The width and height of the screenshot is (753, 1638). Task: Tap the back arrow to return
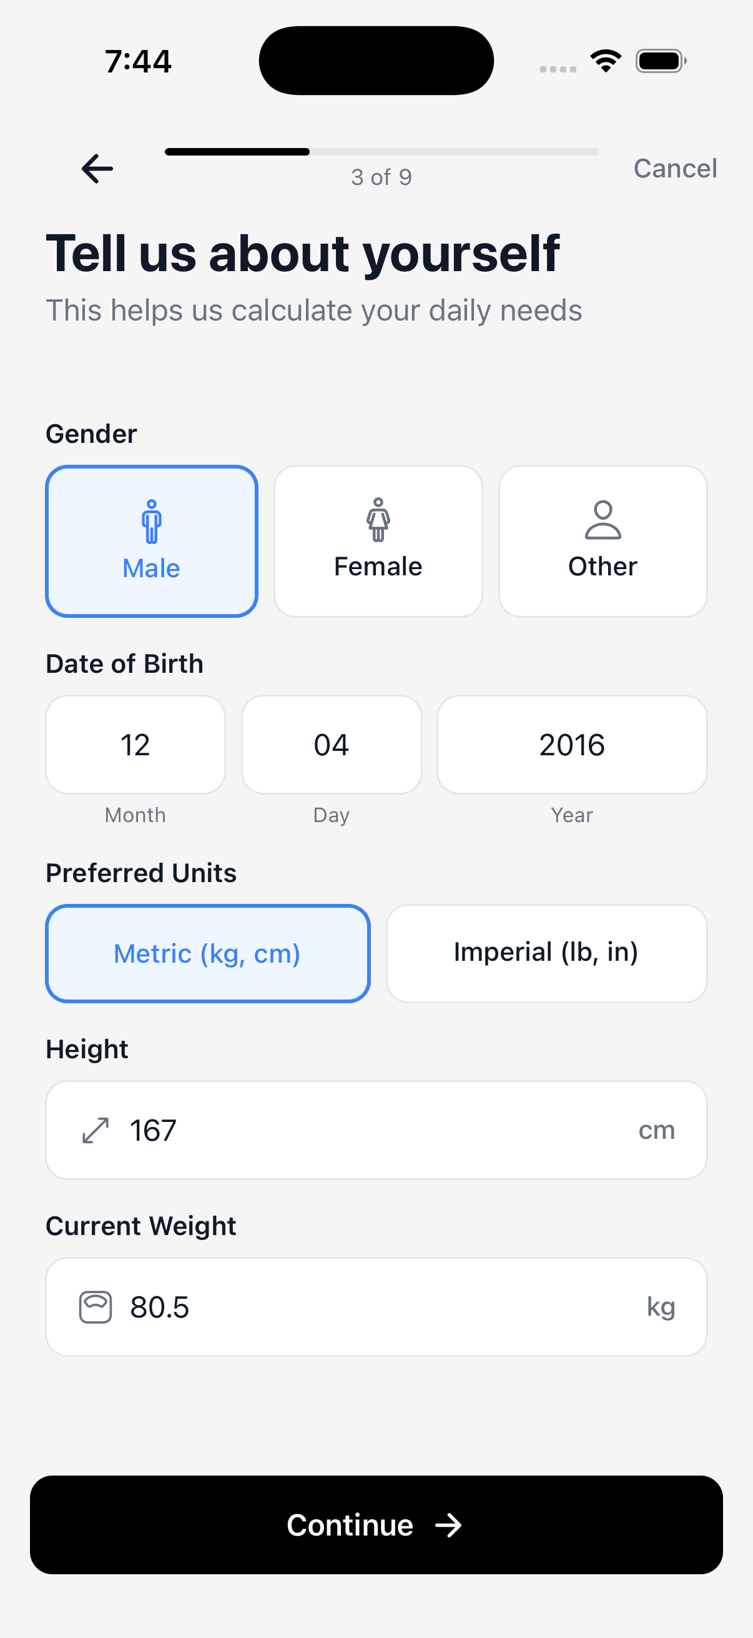coord(96,167)
